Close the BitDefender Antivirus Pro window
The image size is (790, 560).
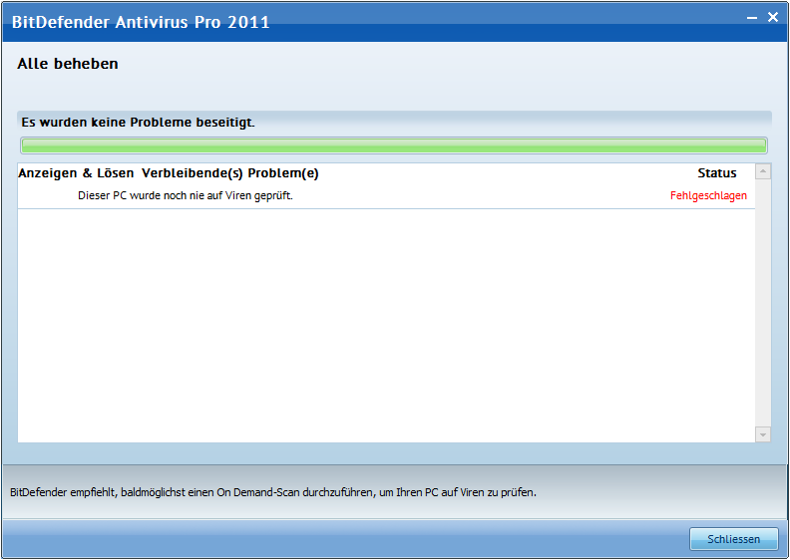pyautogui.click(x=773, y=17)
